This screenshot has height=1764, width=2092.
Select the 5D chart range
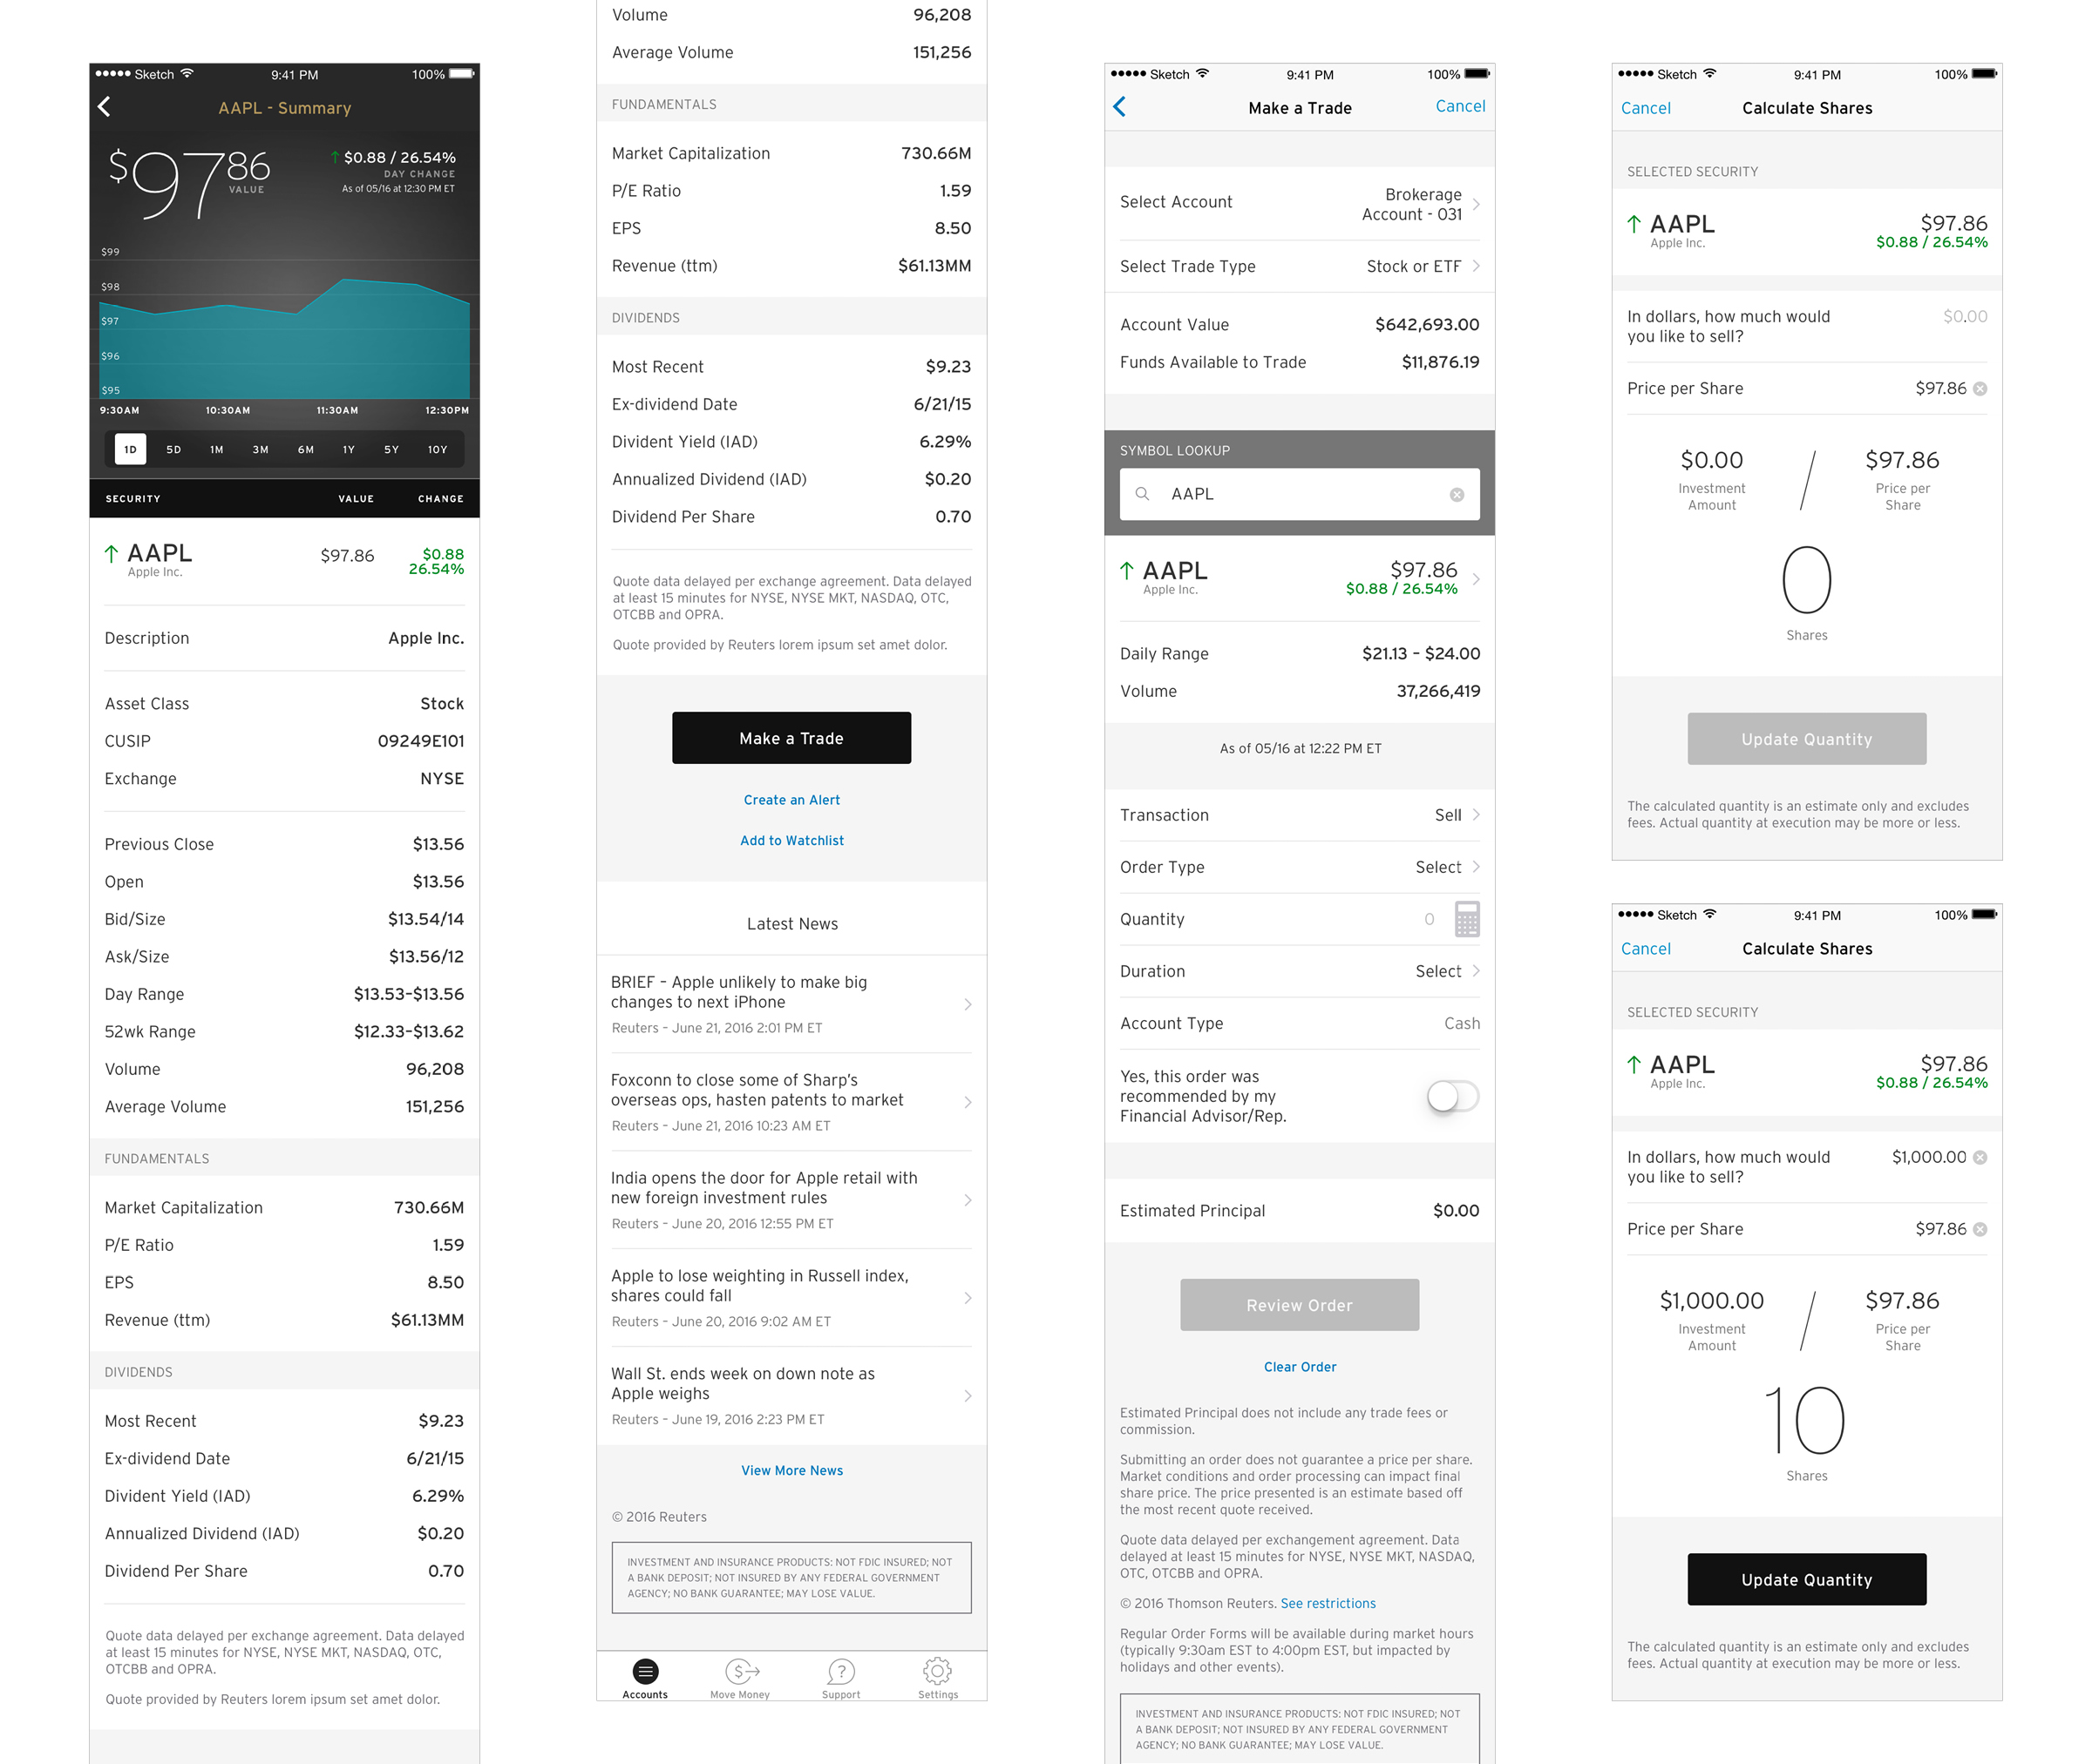[x=174, y=449]
